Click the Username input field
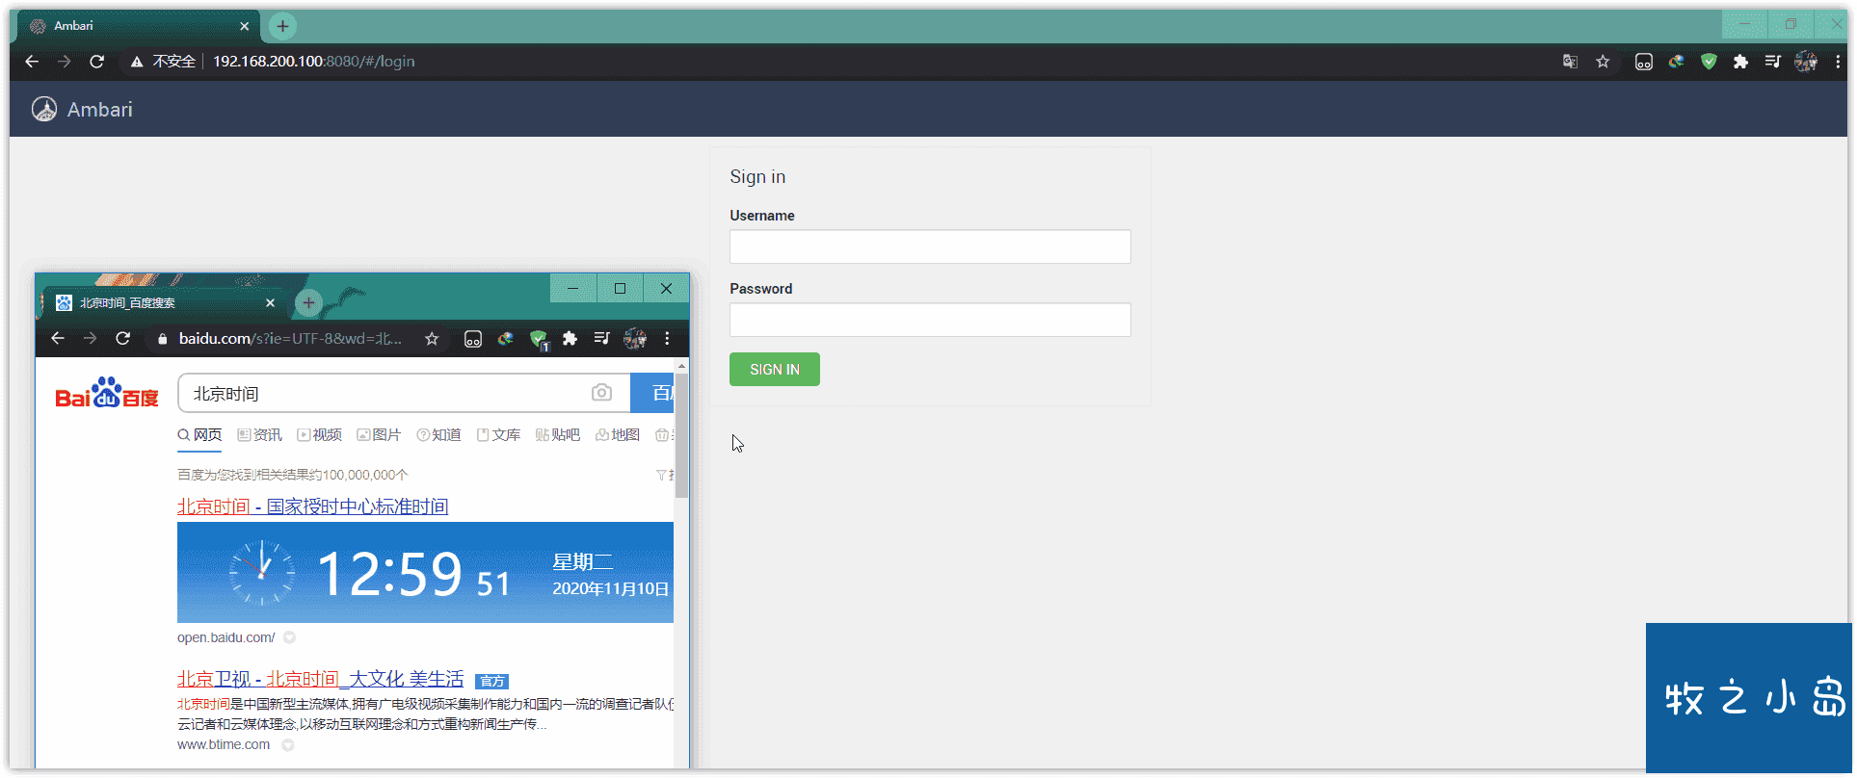Viewport: 1857px width, 778px height. coord(930,246)
